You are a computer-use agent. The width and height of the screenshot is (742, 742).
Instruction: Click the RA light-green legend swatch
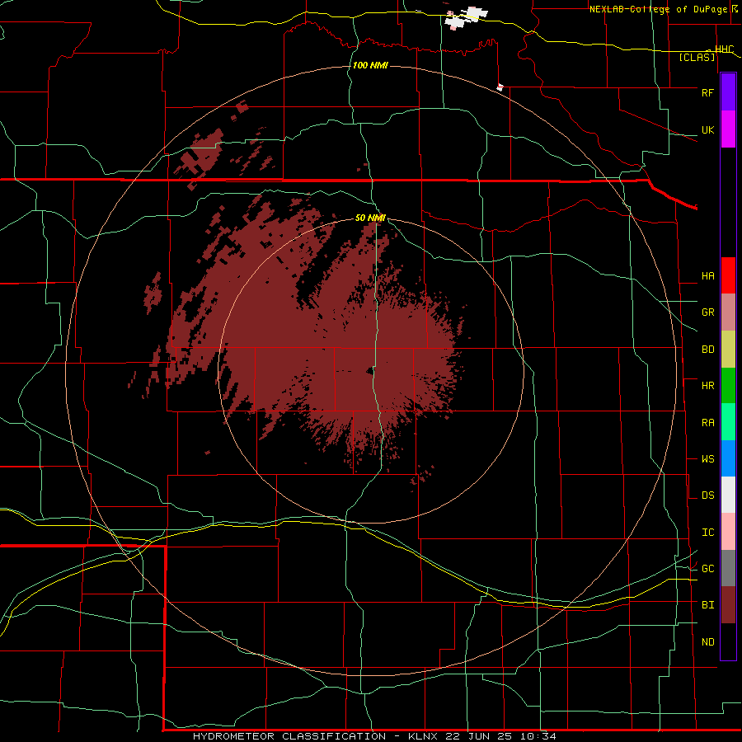click(x=728, y=422)
